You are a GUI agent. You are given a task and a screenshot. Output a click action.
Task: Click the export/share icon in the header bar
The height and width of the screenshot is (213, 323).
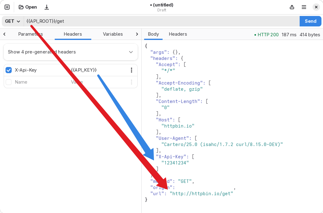click(292, 7)
